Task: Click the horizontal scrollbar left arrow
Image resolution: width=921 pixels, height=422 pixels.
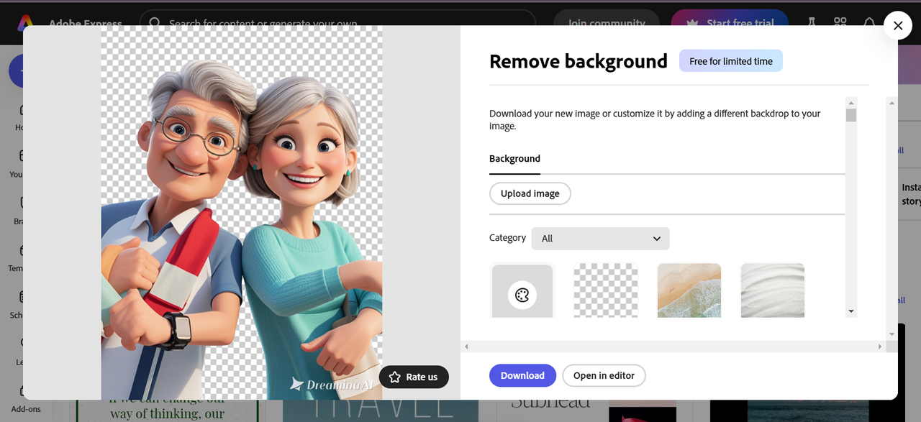Action: click(x=466, y=347)
